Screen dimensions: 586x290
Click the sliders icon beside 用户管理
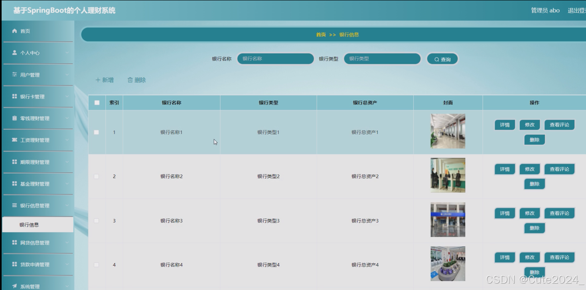[15, 75]
